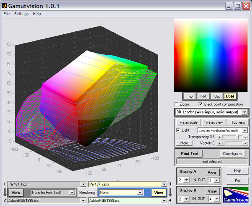Open the 3D L*a*b* plot type dropdown
Viewport: 252px width, 206px height.
coord(244,112)
